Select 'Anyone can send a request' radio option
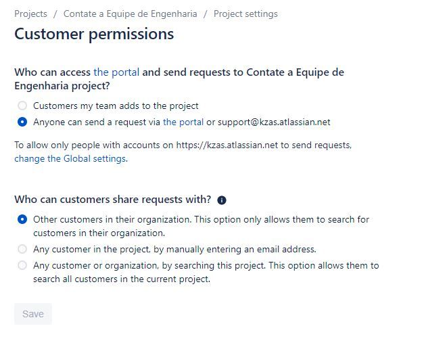The image size is (426, 343). pyautogui.click(x=22, y=122)
